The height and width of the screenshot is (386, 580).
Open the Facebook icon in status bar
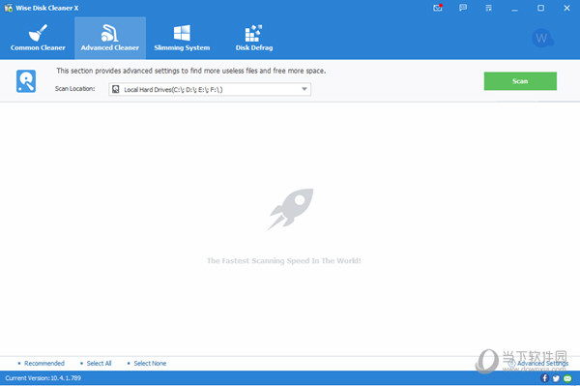(x=544, y=378)
